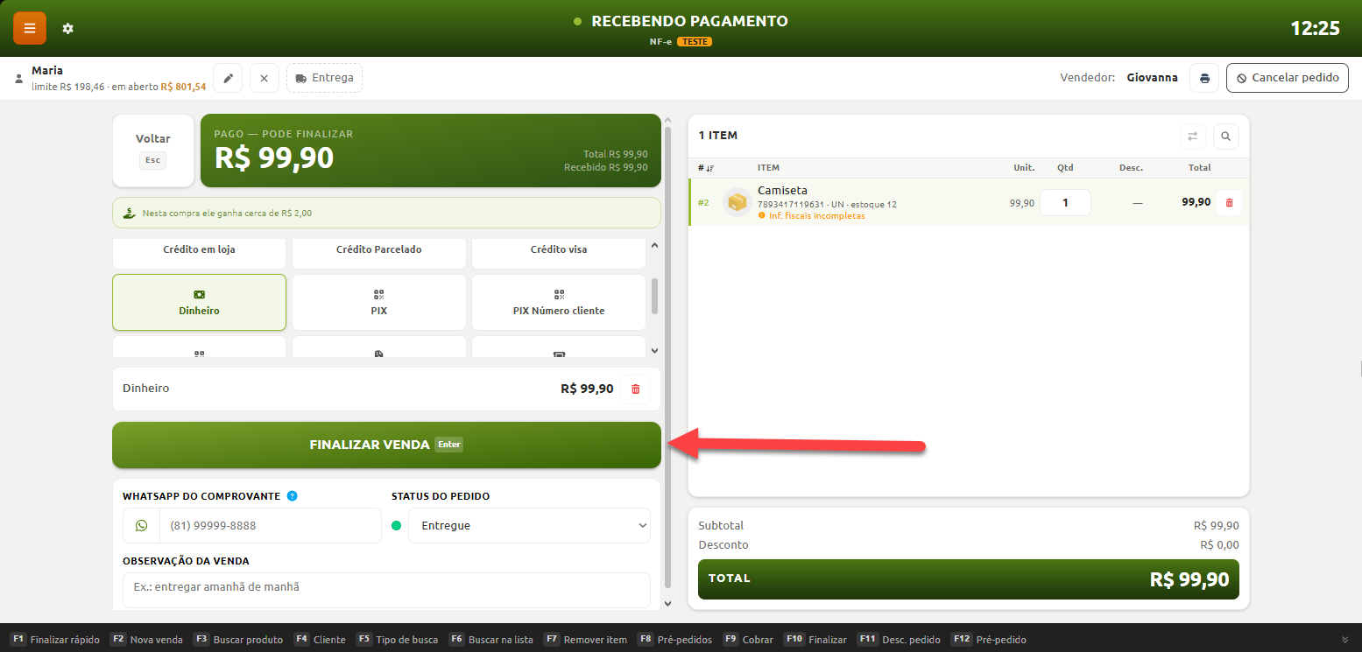Click F4 Cliente shortcut
This screenshot has width=1362, height=652.
click(x=320, y=640)
